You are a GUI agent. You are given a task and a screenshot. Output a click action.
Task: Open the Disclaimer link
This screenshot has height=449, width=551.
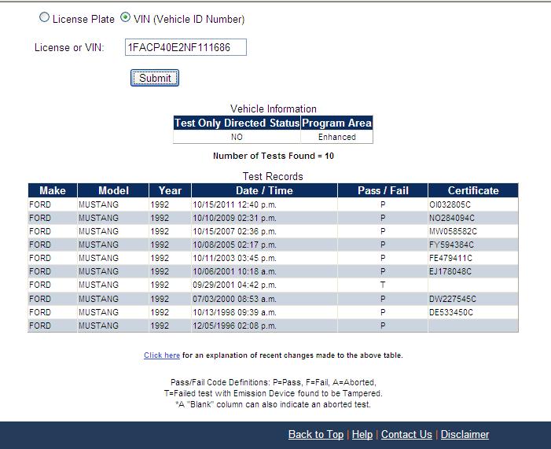pyautogui.click(x=465, y=434)
